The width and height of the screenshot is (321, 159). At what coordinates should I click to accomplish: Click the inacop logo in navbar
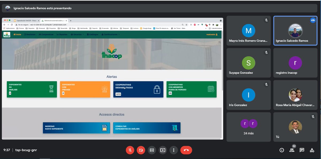(7, 34)
